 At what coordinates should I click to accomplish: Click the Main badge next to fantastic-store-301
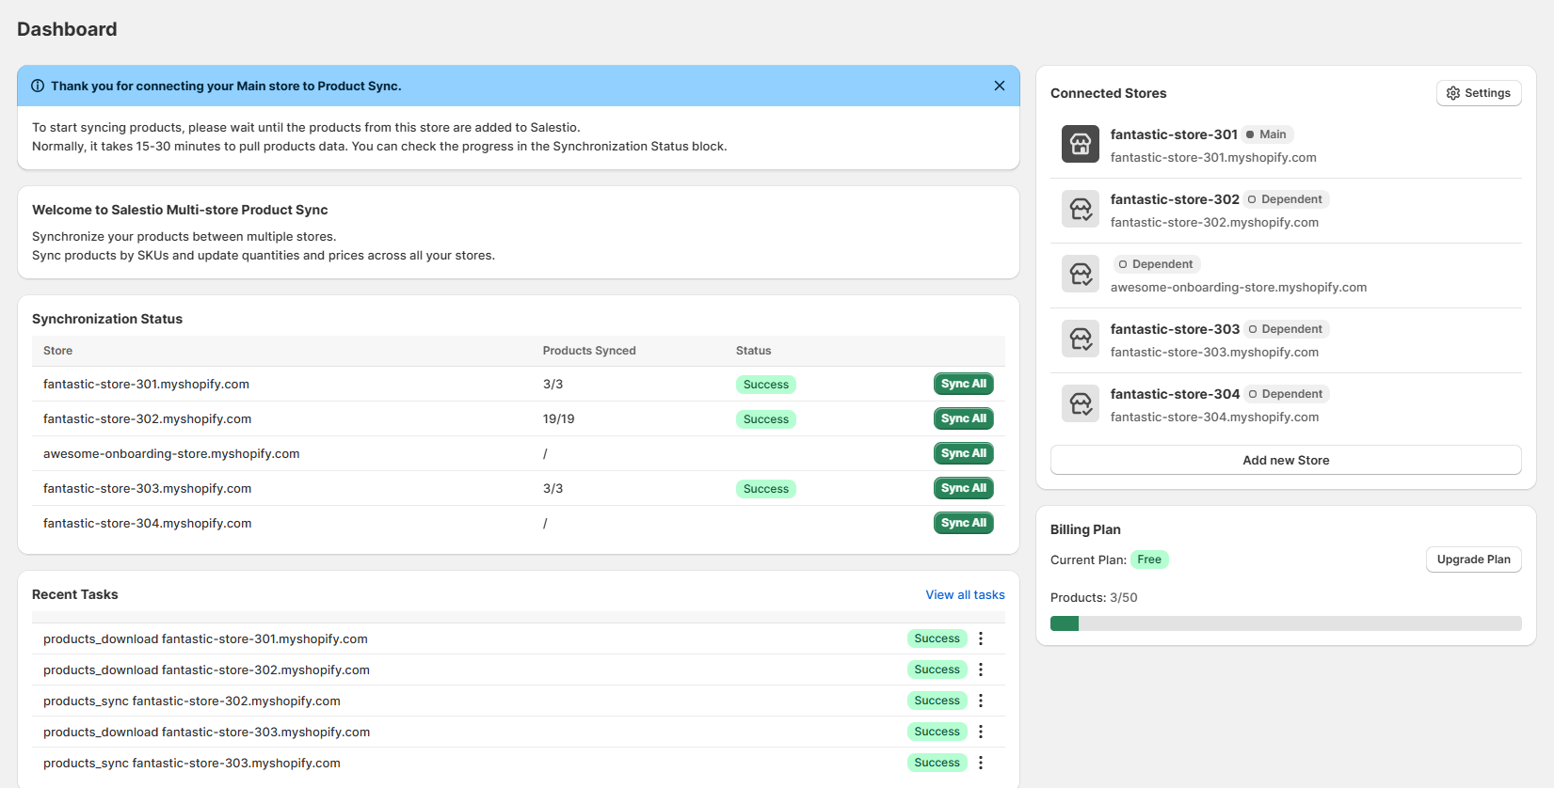click(1267, 134)
